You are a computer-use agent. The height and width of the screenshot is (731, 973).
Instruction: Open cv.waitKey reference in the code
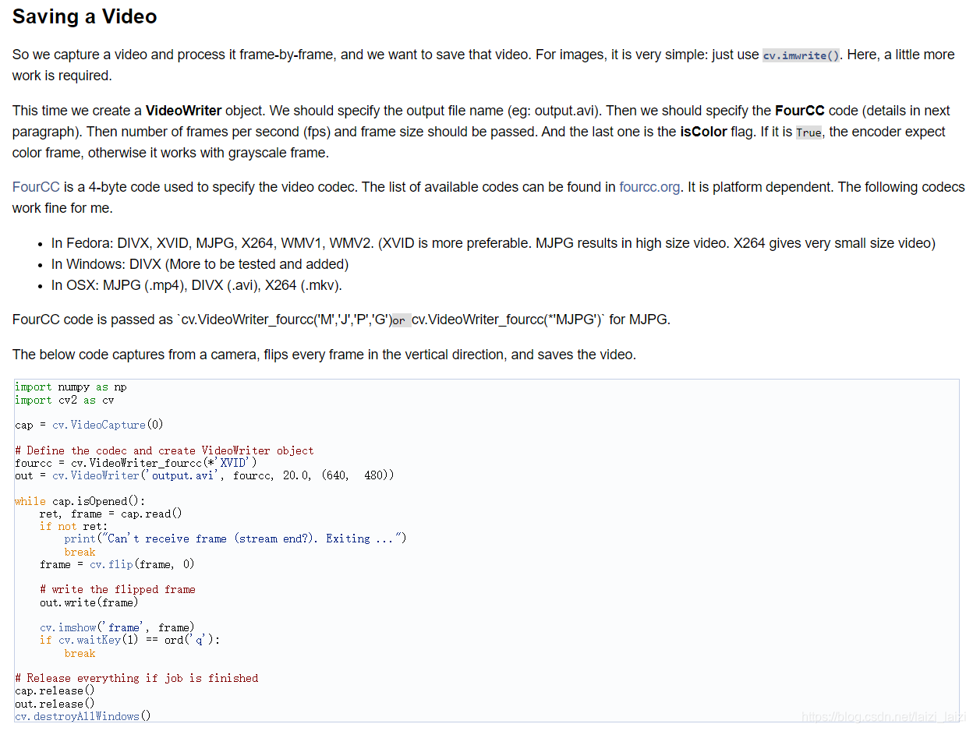tap(90, 640)
